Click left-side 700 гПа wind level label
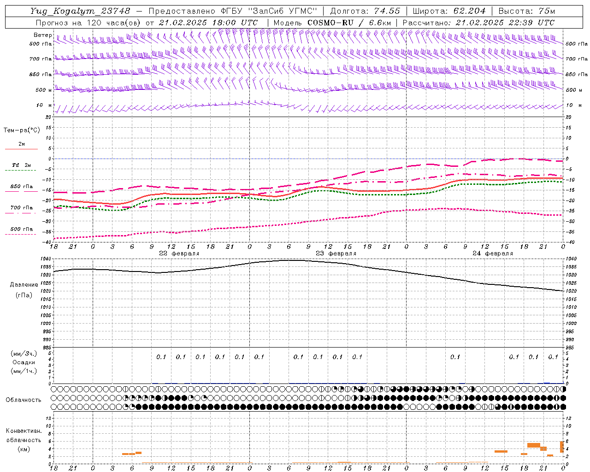Image resolution: width=590 pixels, height=472 pixels. [x=41, y=59]
